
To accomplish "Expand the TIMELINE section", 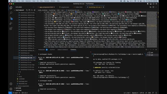I will tap(19, 91).
